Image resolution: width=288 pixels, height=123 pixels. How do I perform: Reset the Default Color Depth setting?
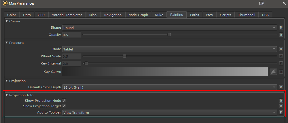[281, 87]
